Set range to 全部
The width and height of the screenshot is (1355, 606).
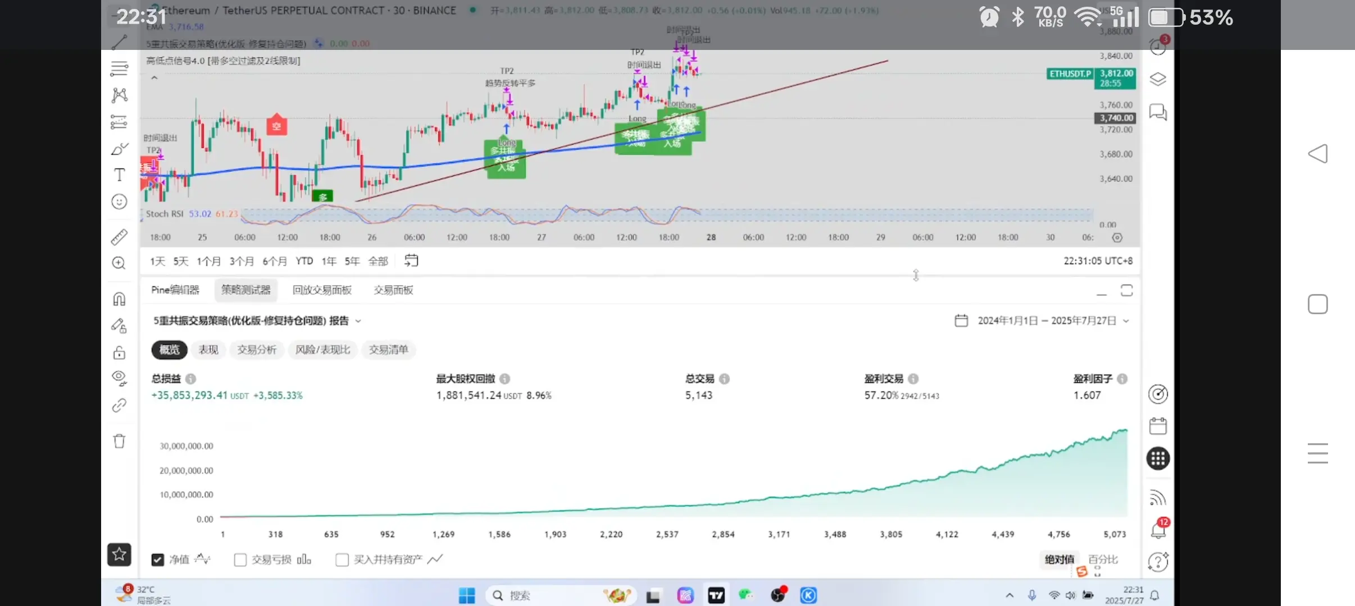pyautogui.click(x=378, y=261)
